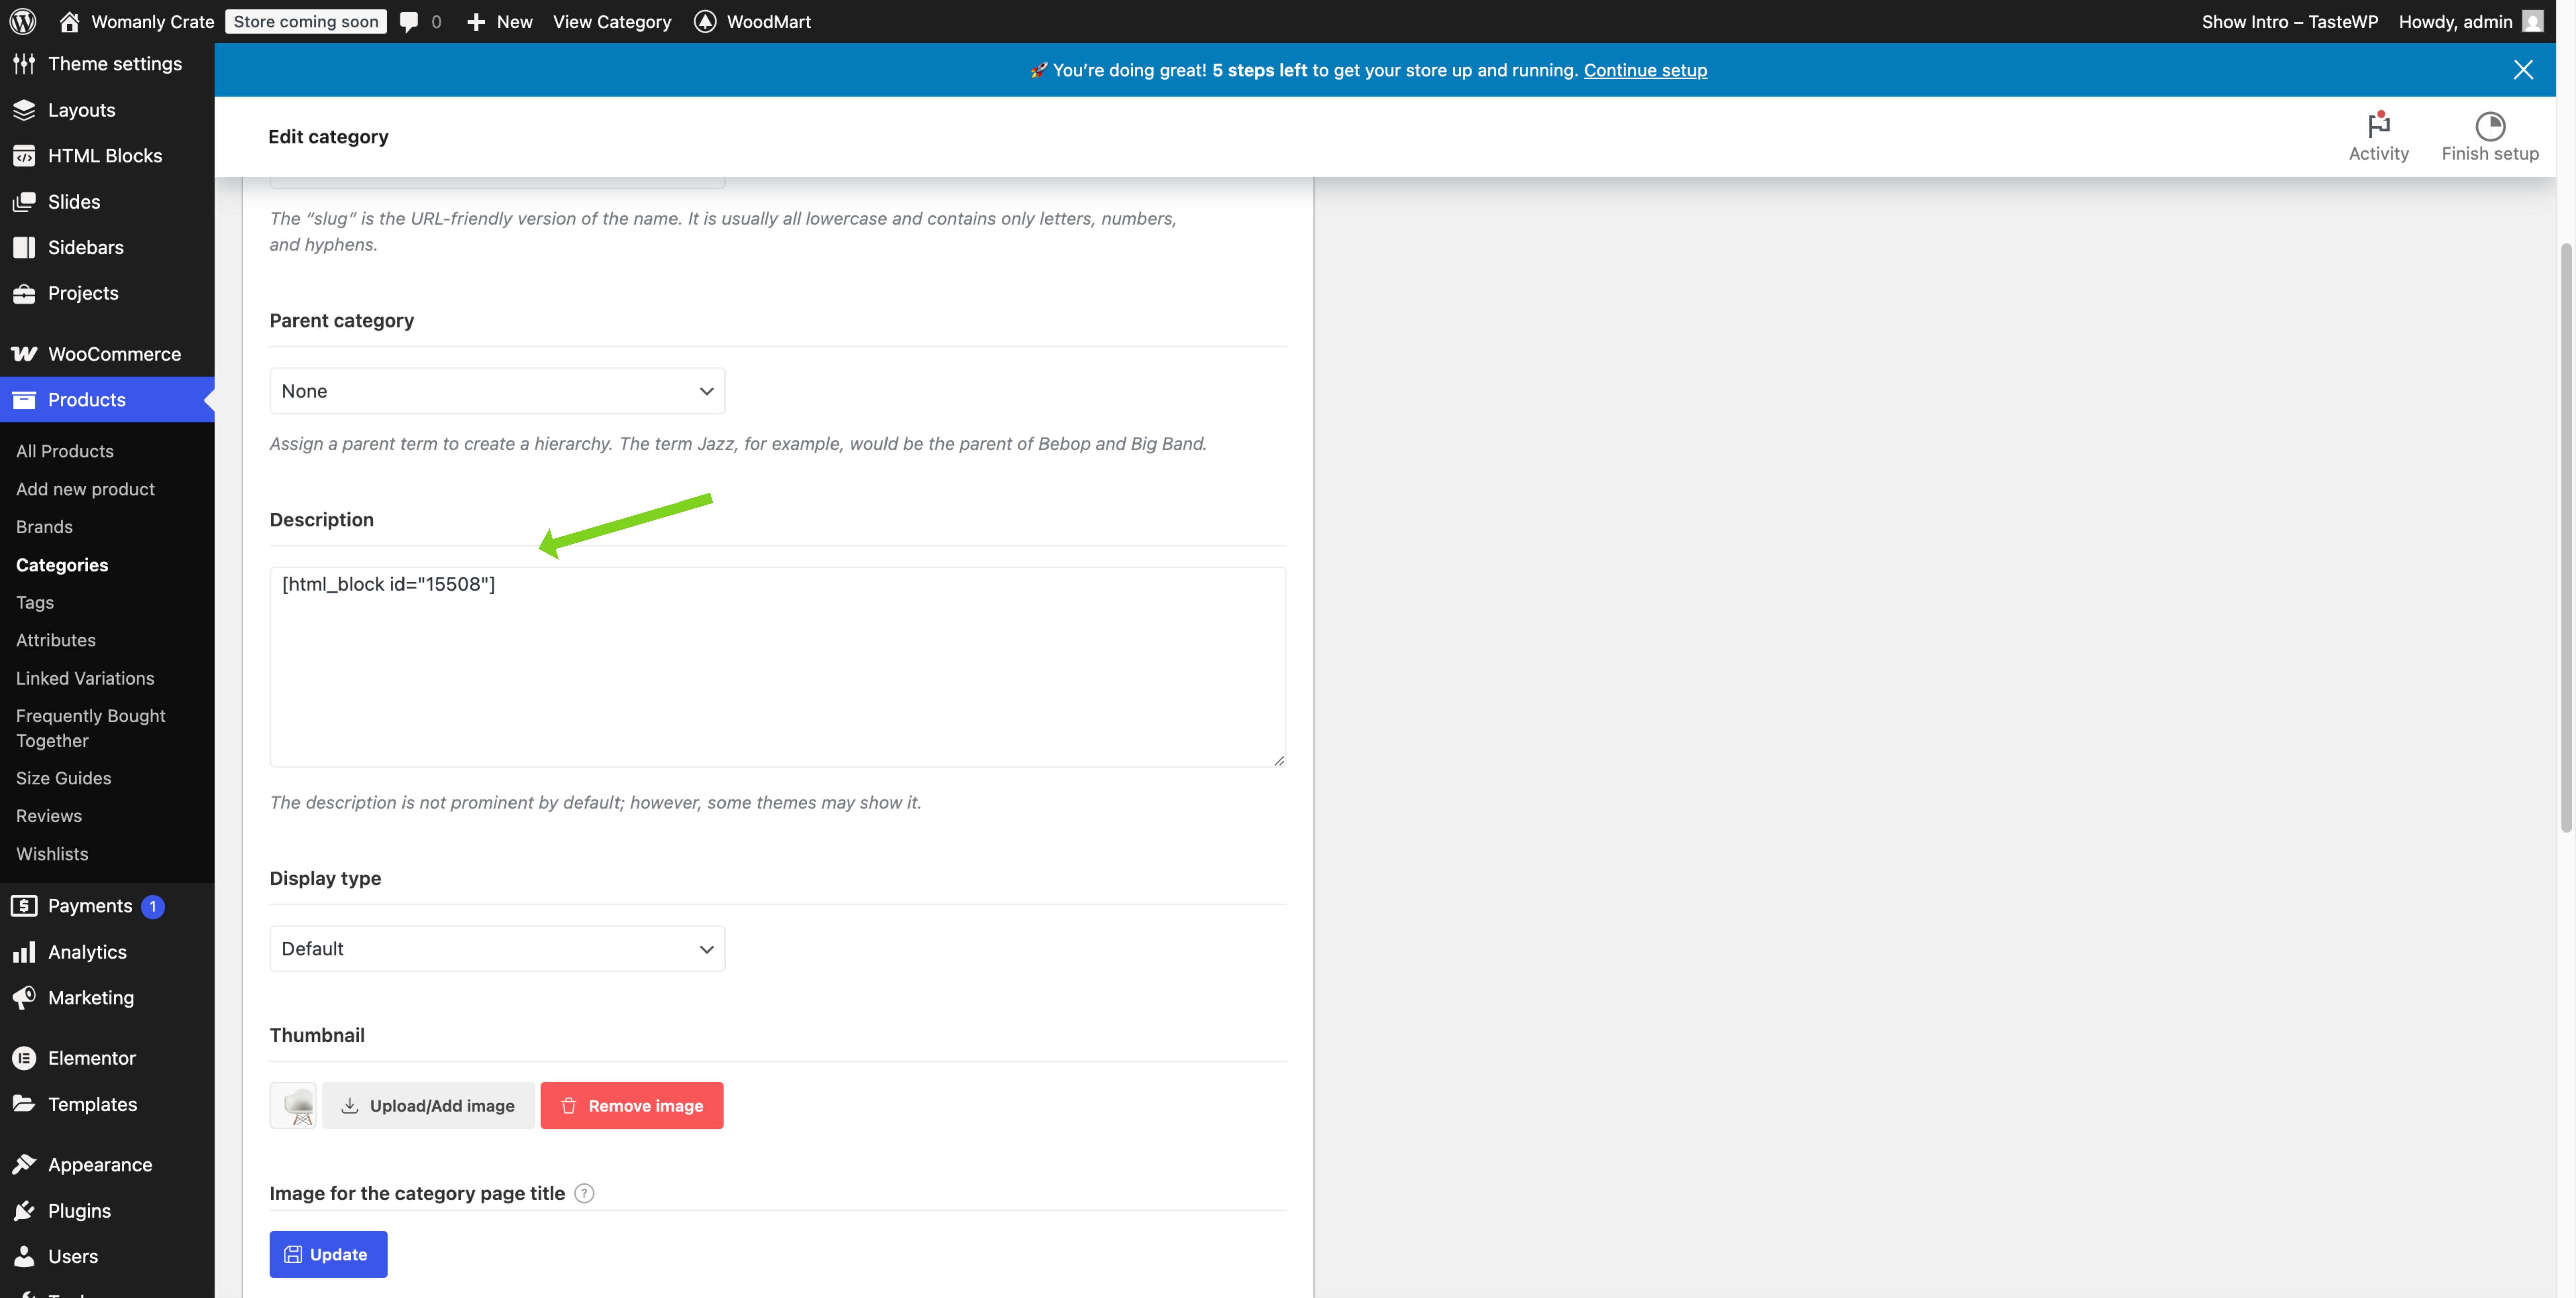2576x1298 pixels.
Task: Click the Appearance paintbrush icon
Action: click(x=24, y=1164)
